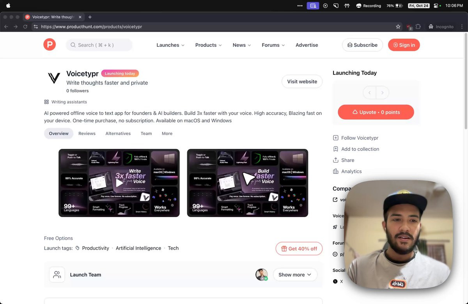Click the Writing assistants link
468x304 pixels.
pyautogui.click(x=69, y=102)
